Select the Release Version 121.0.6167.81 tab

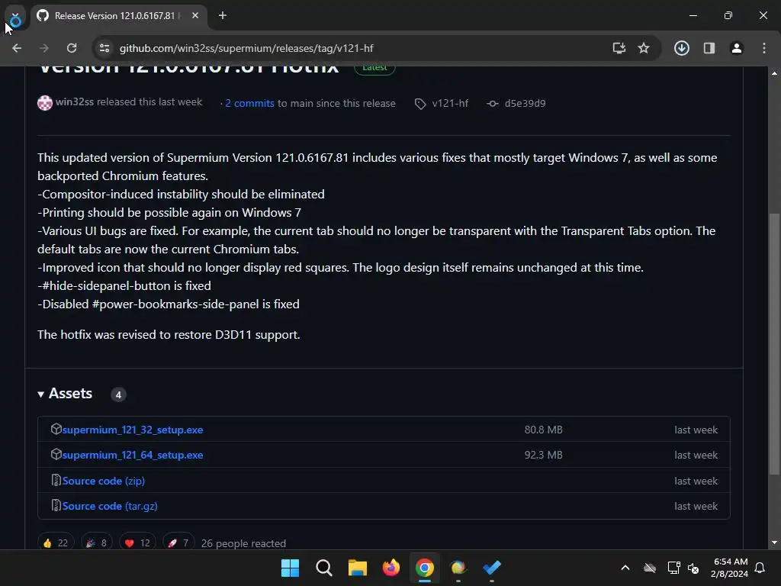tap(118, 15)
